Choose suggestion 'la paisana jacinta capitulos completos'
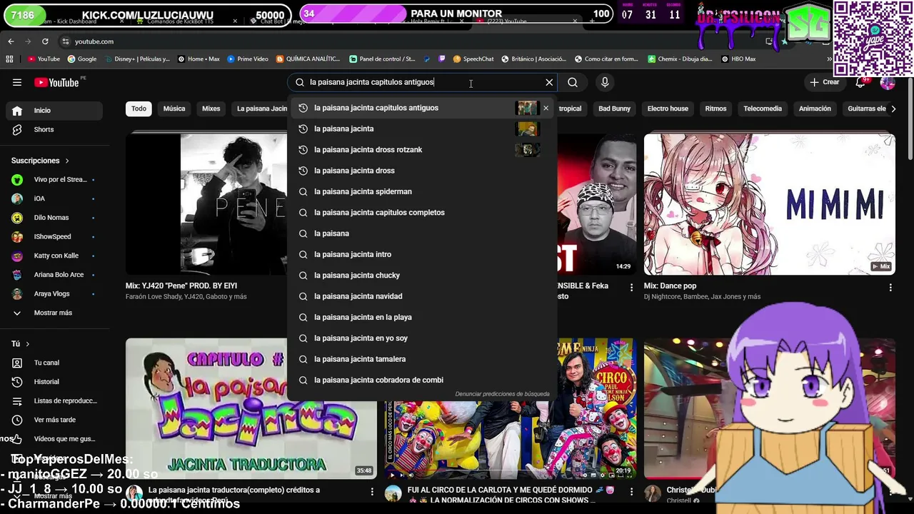This screenshot has height=514, width=914. click(x=422, y=213)
